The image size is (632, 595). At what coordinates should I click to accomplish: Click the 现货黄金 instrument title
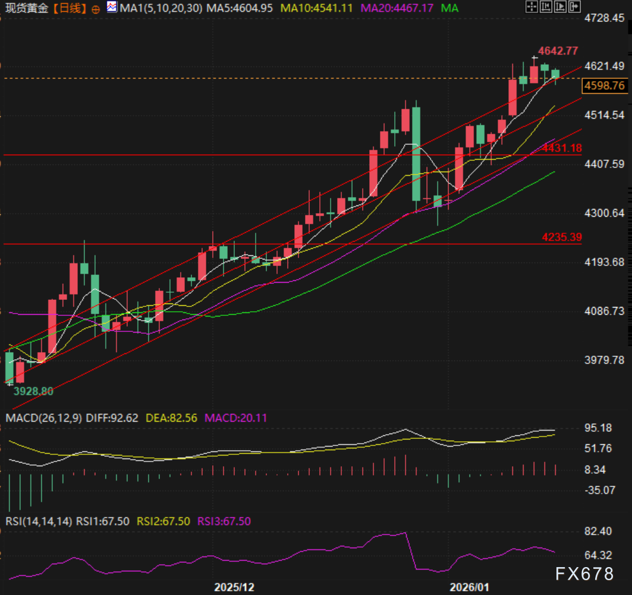point(27,8)
